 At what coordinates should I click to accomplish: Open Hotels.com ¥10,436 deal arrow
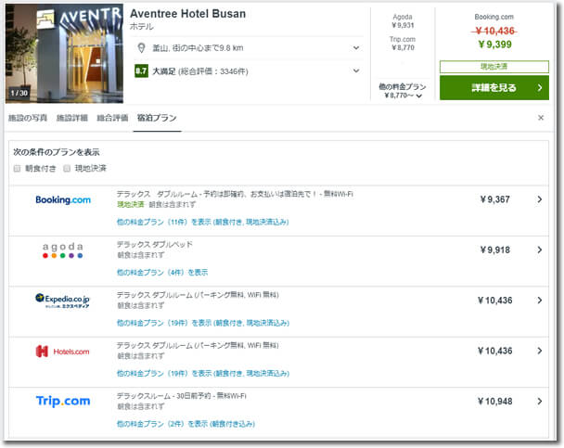540,351
